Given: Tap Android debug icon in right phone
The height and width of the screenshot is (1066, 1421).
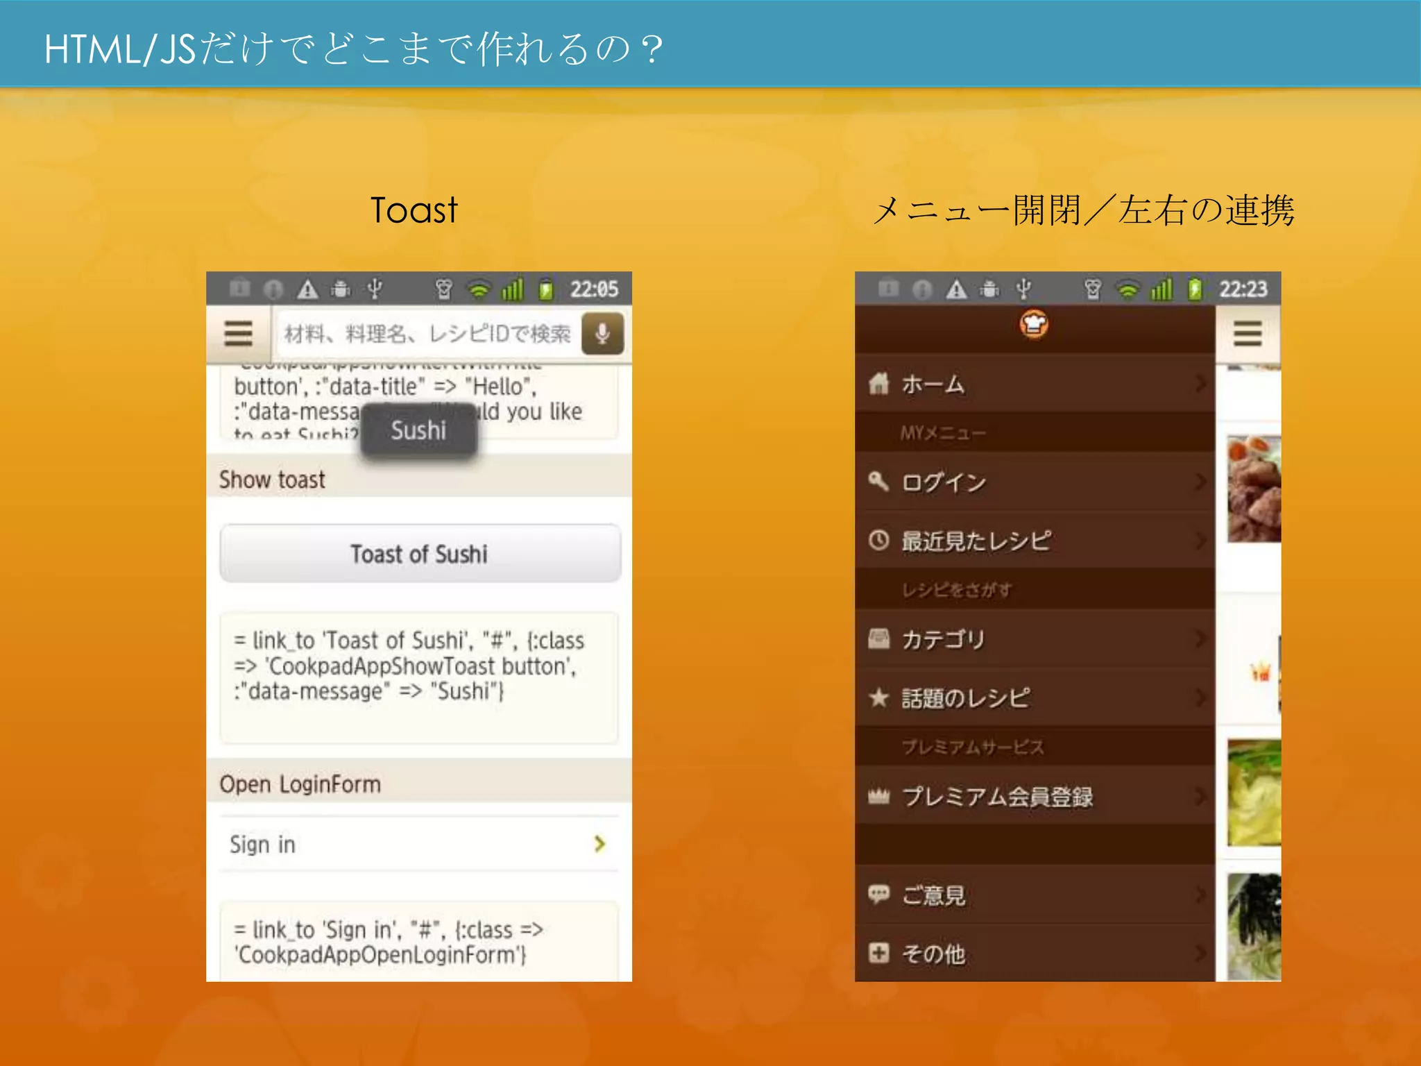Looking at the screenshot, I should 990,289.
